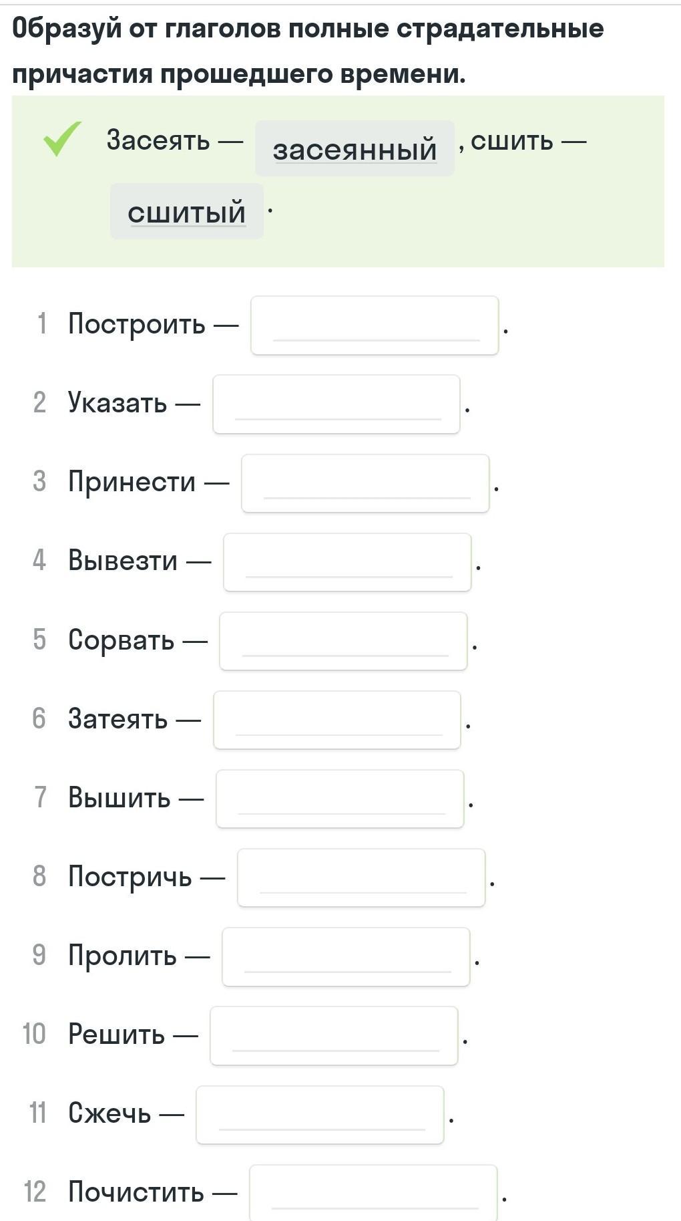Click the task heading about страдательные причастия
This screenshot has height=1221, width=681.
tap(308, 51)
